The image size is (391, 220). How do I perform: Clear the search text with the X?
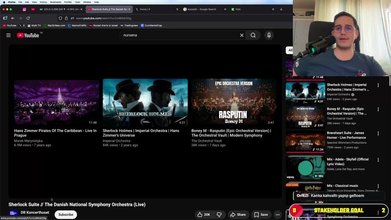242,35
